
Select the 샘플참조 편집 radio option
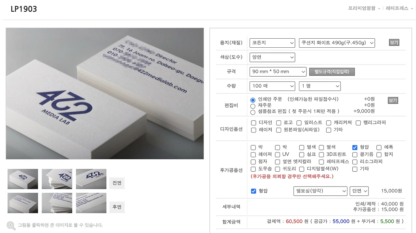[x=253, y=112]
